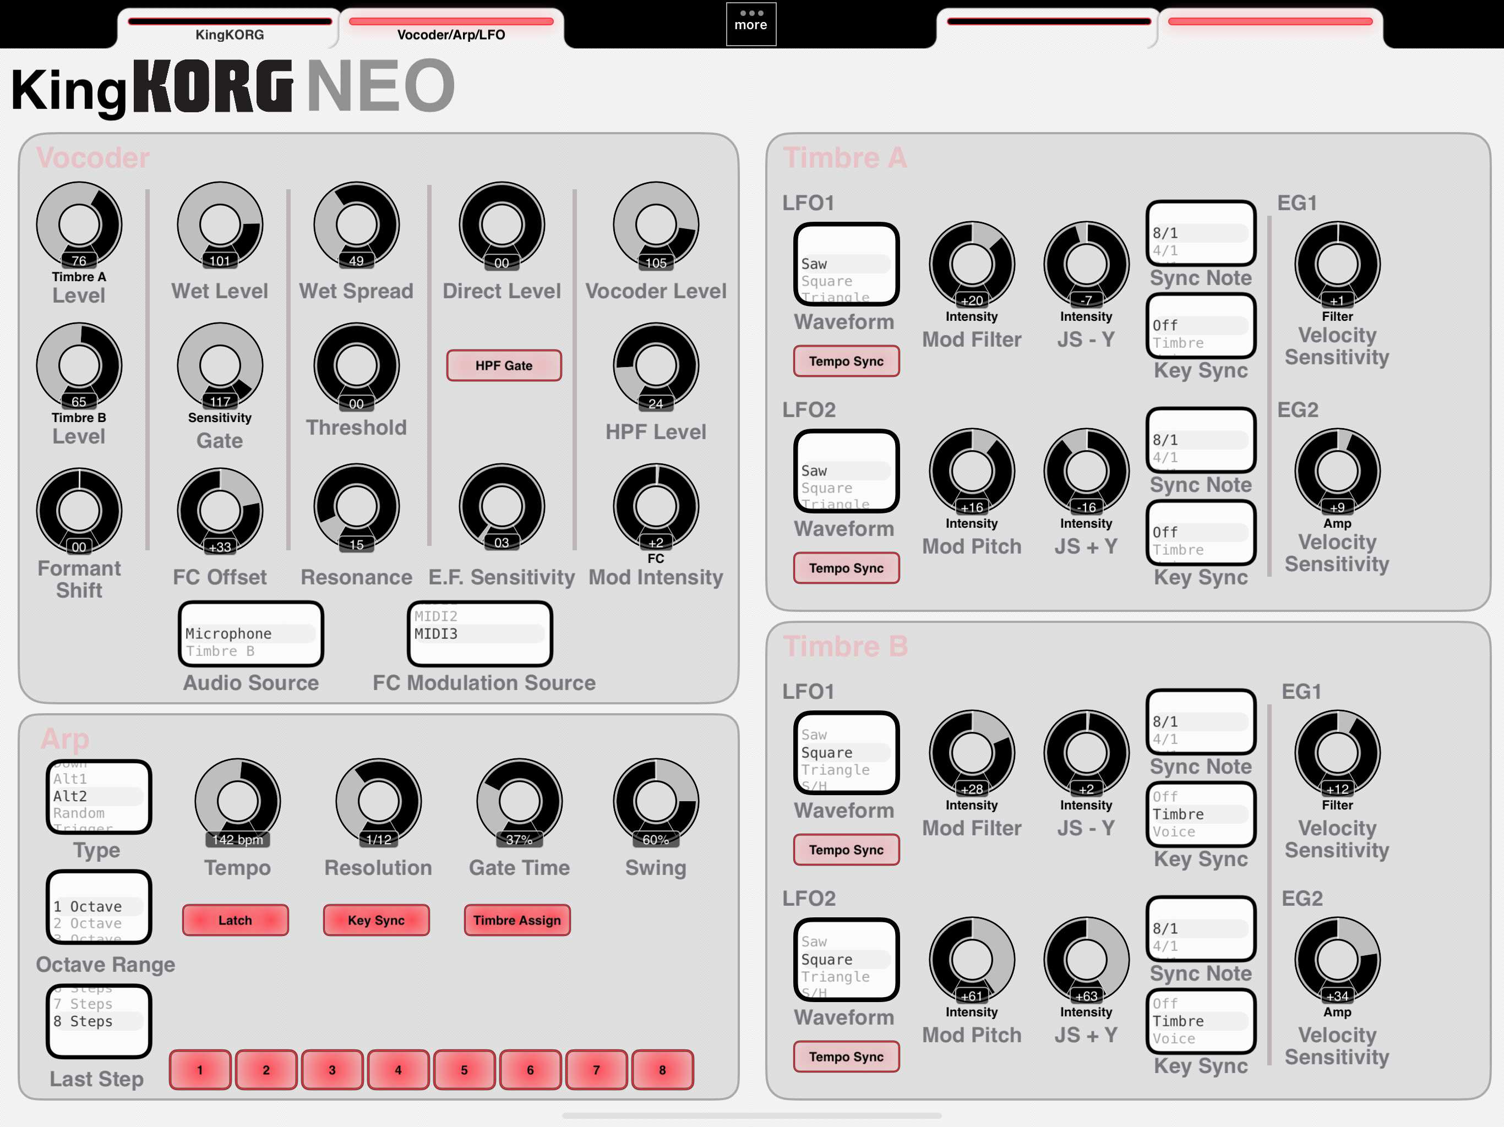This screenshot has width=1504, height=1127.
Task: Open the Arp Type picker
Action: (x=99, y=797)
